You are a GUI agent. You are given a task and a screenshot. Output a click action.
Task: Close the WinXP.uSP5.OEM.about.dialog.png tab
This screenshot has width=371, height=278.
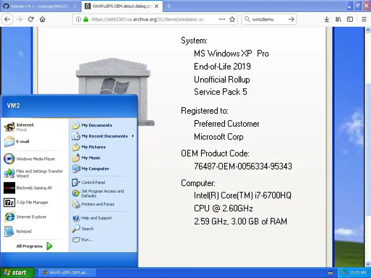(157, 6)
